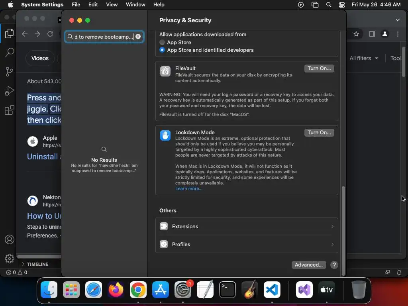Image resolution: width=408 pixels, height=306 pixels.
Task: Open Run and Debug in VS Code
Action: 10,91
